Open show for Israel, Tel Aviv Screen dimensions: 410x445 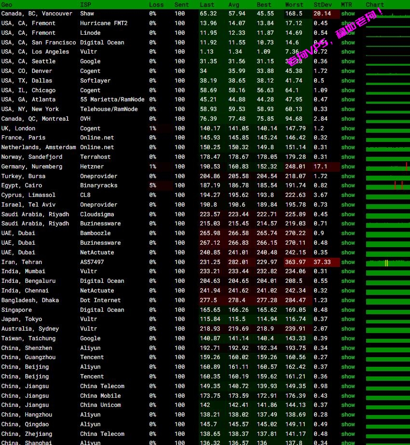tap(348, 205)
